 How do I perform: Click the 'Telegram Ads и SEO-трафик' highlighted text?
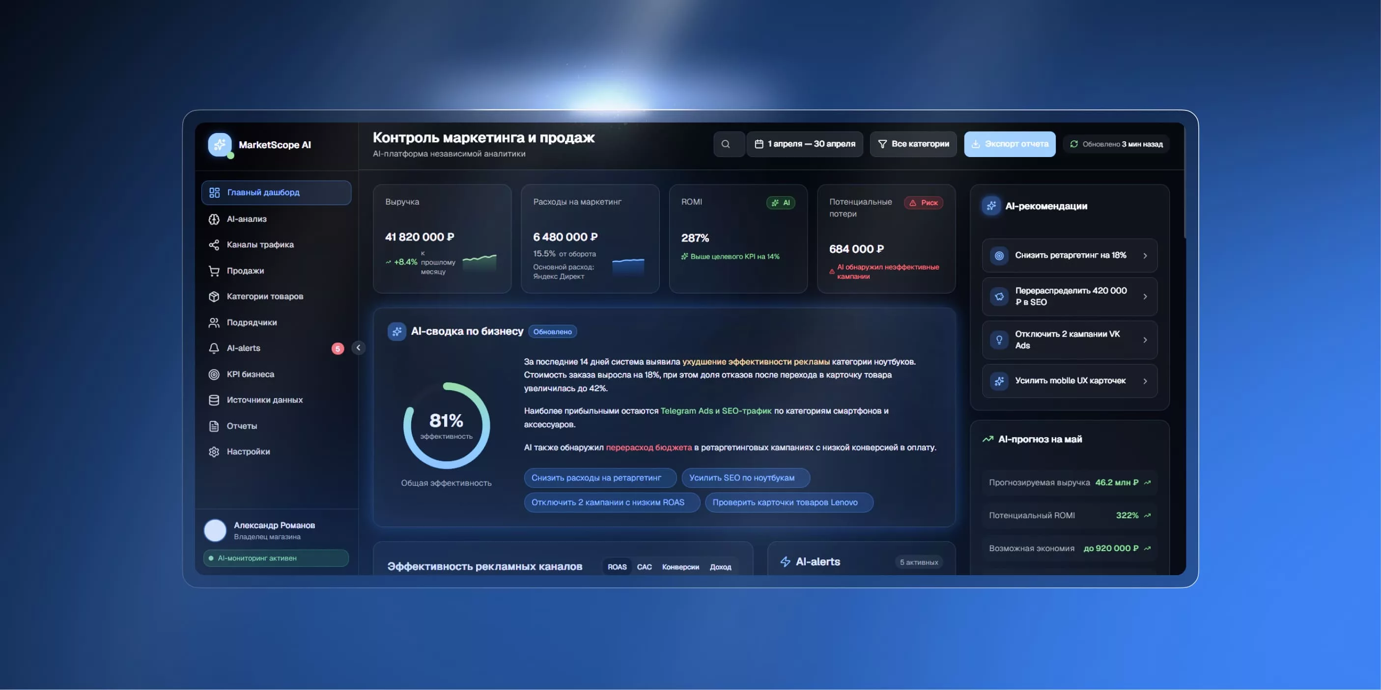716,411
